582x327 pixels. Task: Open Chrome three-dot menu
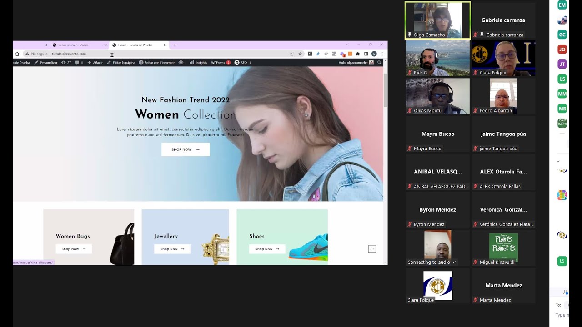[x=382, y=54]
